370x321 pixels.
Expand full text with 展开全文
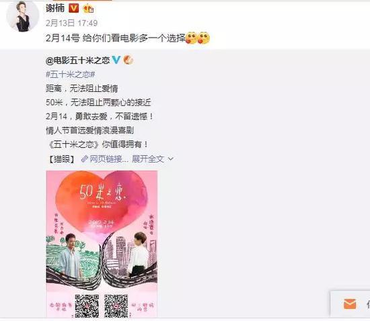(x=148, y=159)
